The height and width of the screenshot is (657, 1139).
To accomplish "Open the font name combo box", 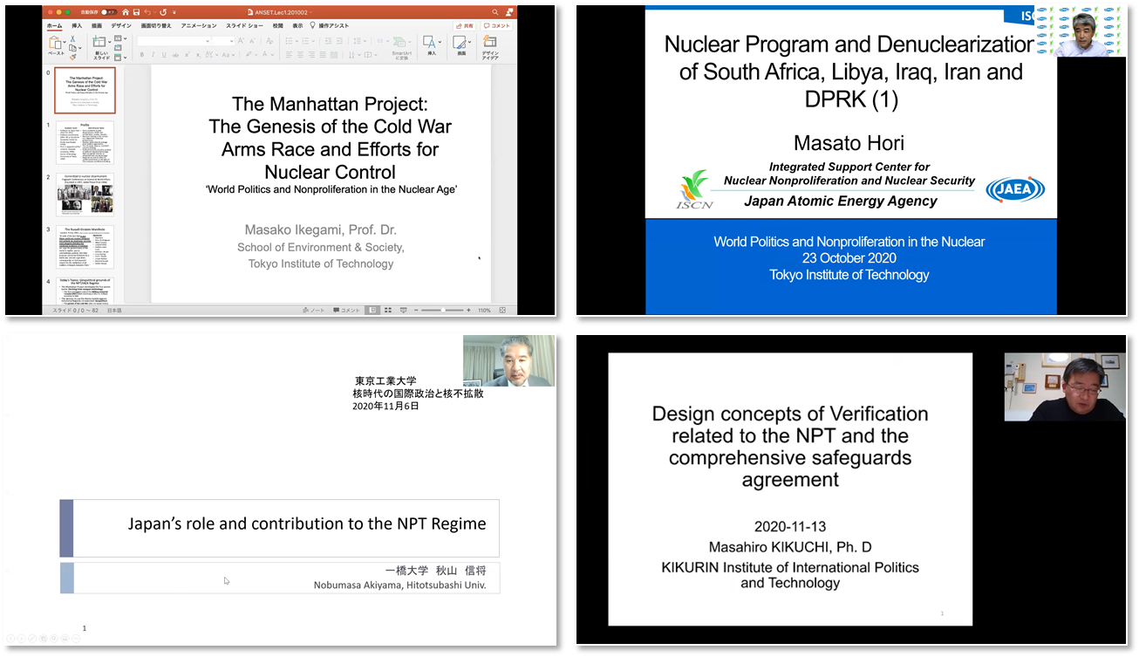I will point(174,41).
